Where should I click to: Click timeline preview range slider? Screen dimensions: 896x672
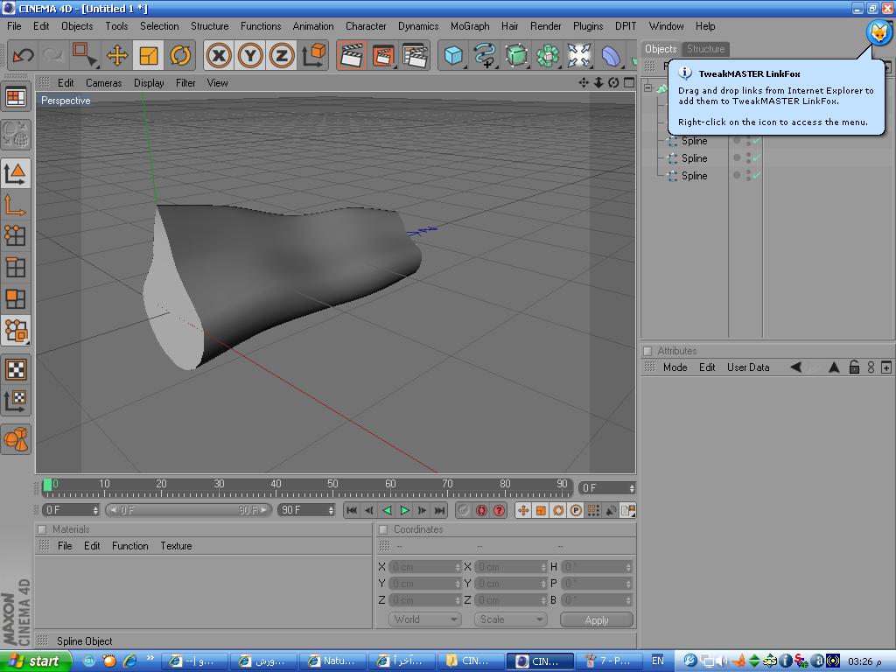coord(189,510)
